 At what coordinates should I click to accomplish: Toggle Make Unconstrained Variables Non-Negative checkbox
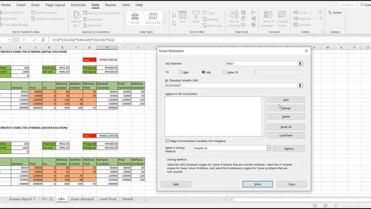click(x=168, y=141)
